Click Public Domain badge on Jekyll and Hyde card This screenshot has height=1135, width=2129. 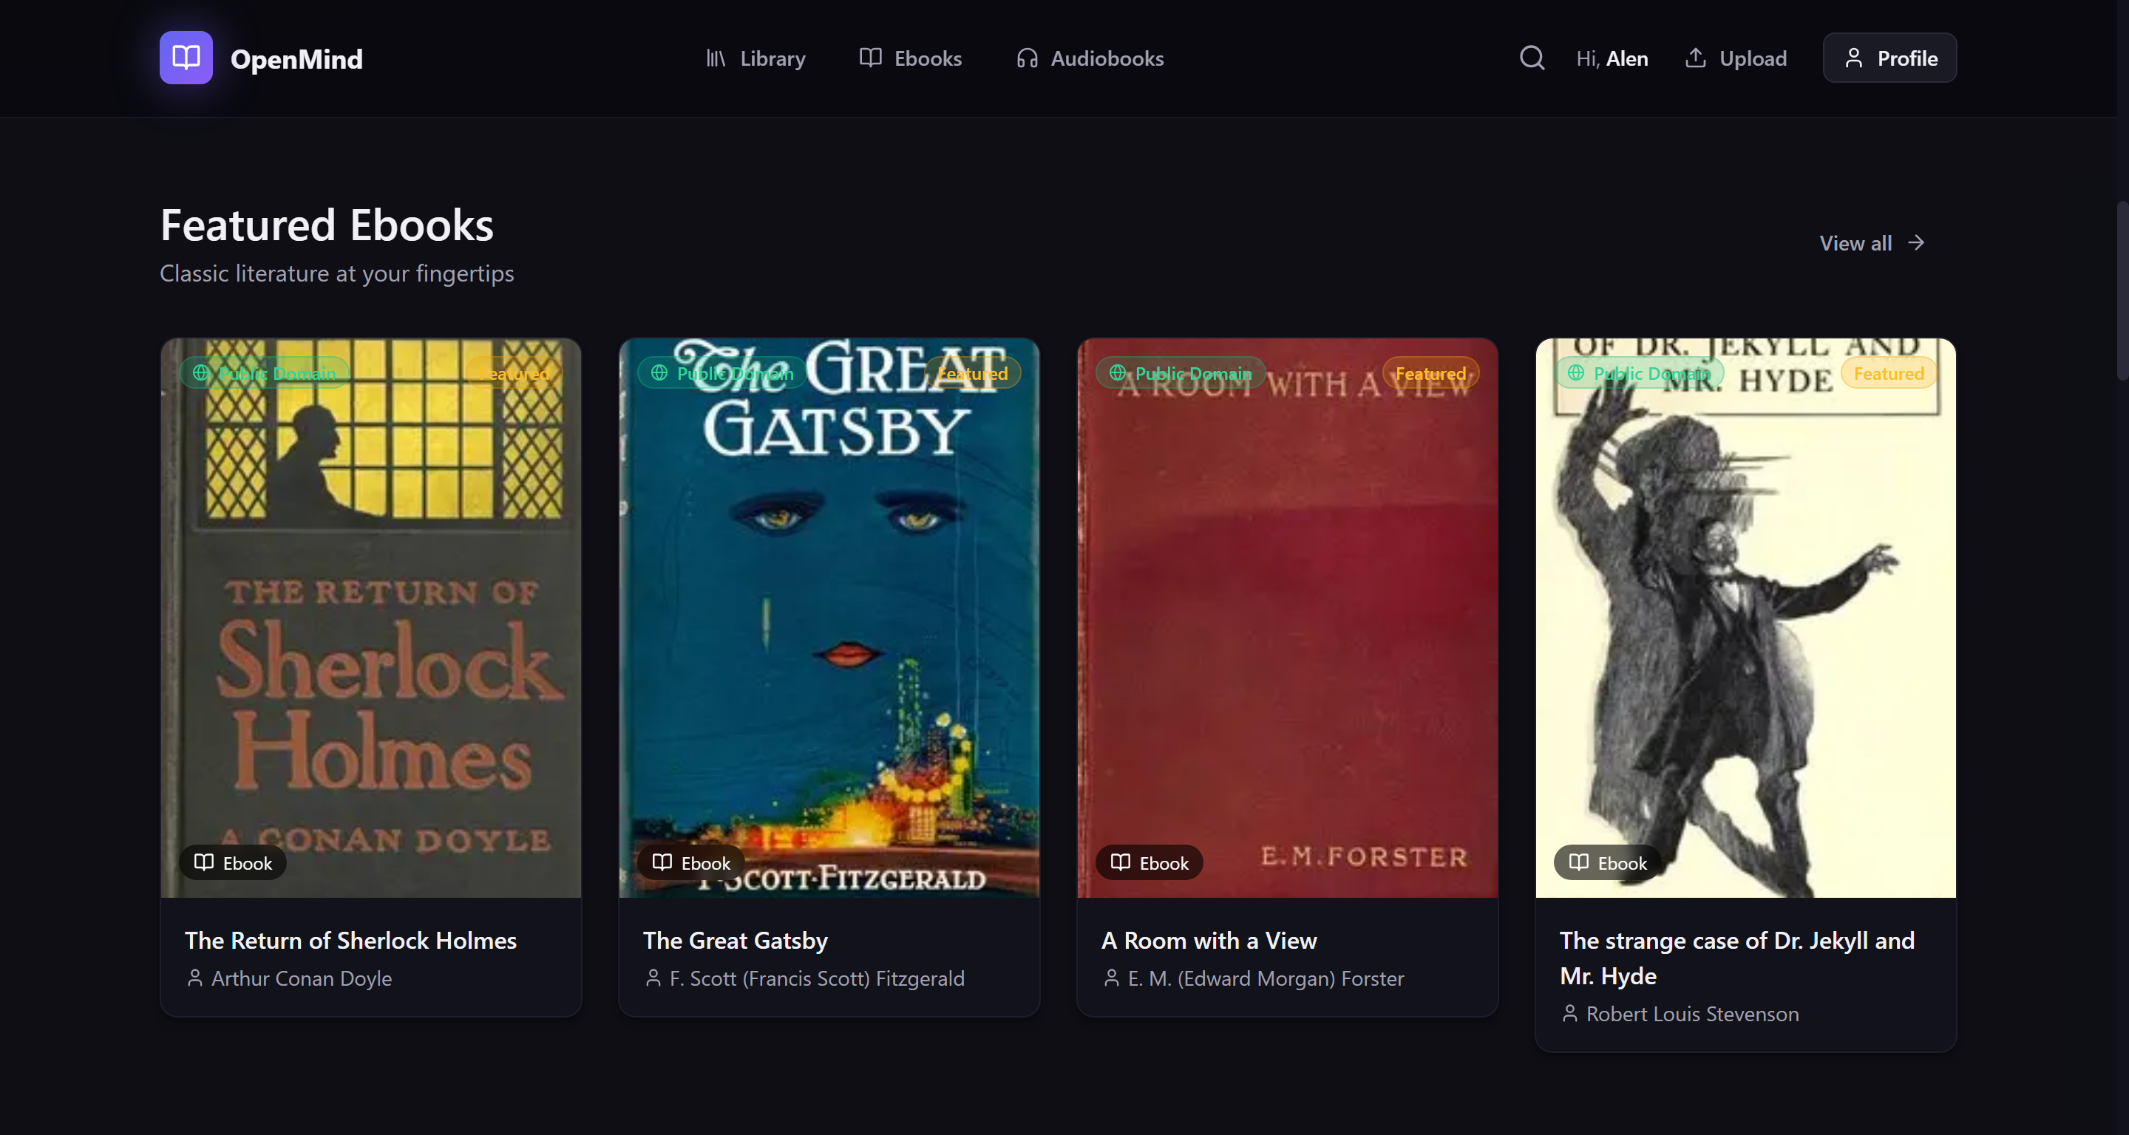[1639, 373]
